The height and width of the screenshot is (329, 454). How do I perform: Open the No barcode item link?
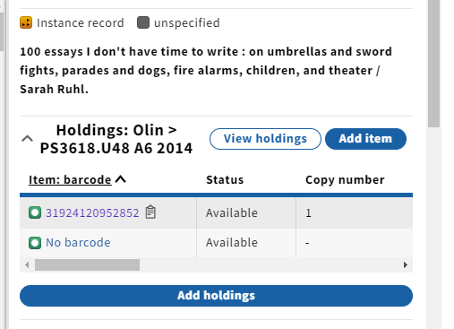[x=78, y=242]
